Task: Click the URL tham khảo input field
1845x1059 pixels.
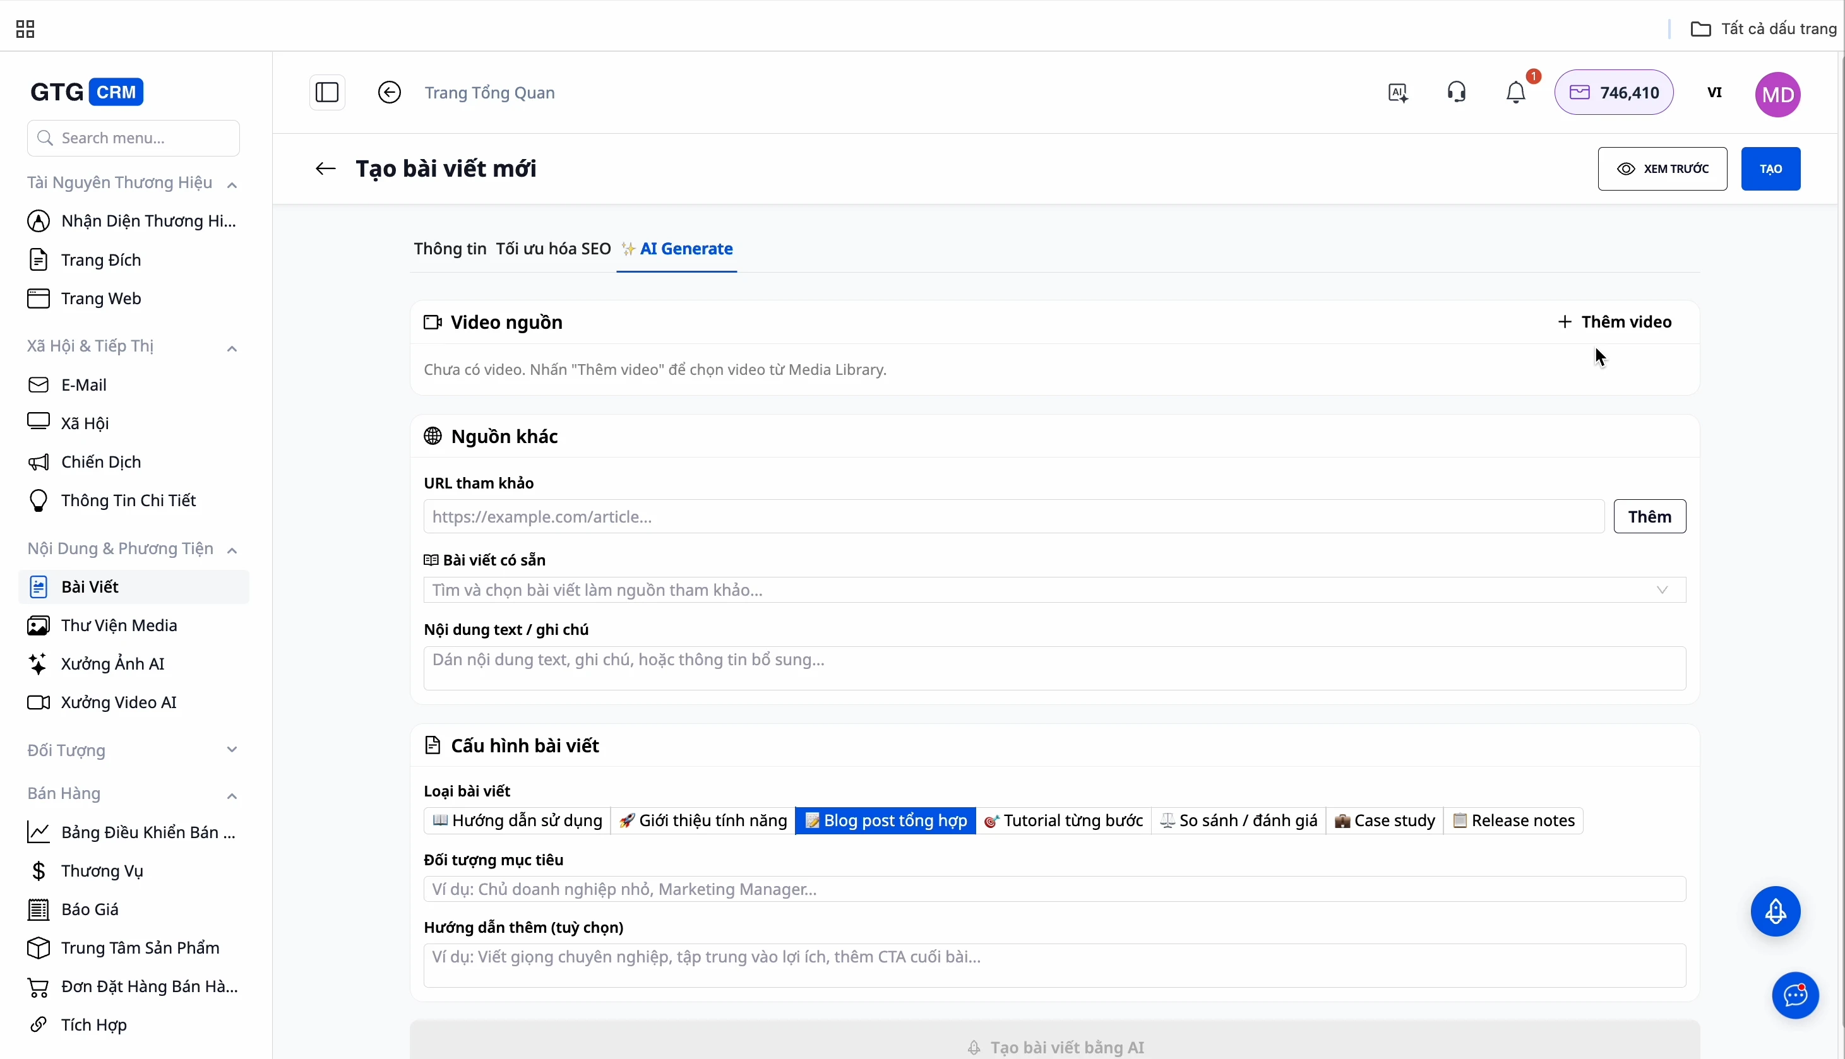Action: click(1013, 516)
